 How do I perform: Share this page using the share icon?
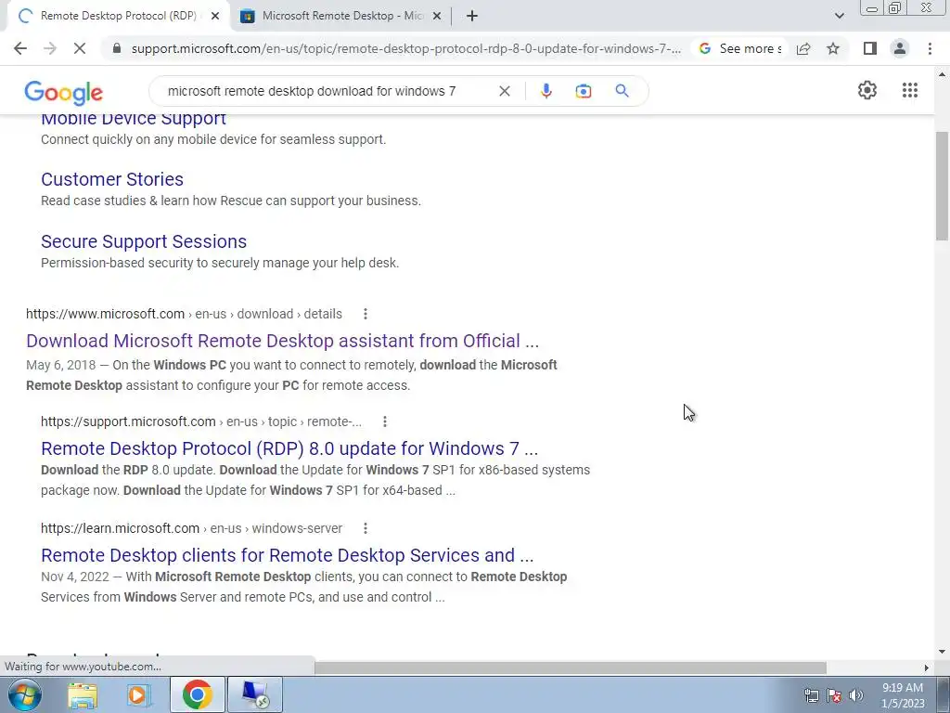tap(803, 48)
